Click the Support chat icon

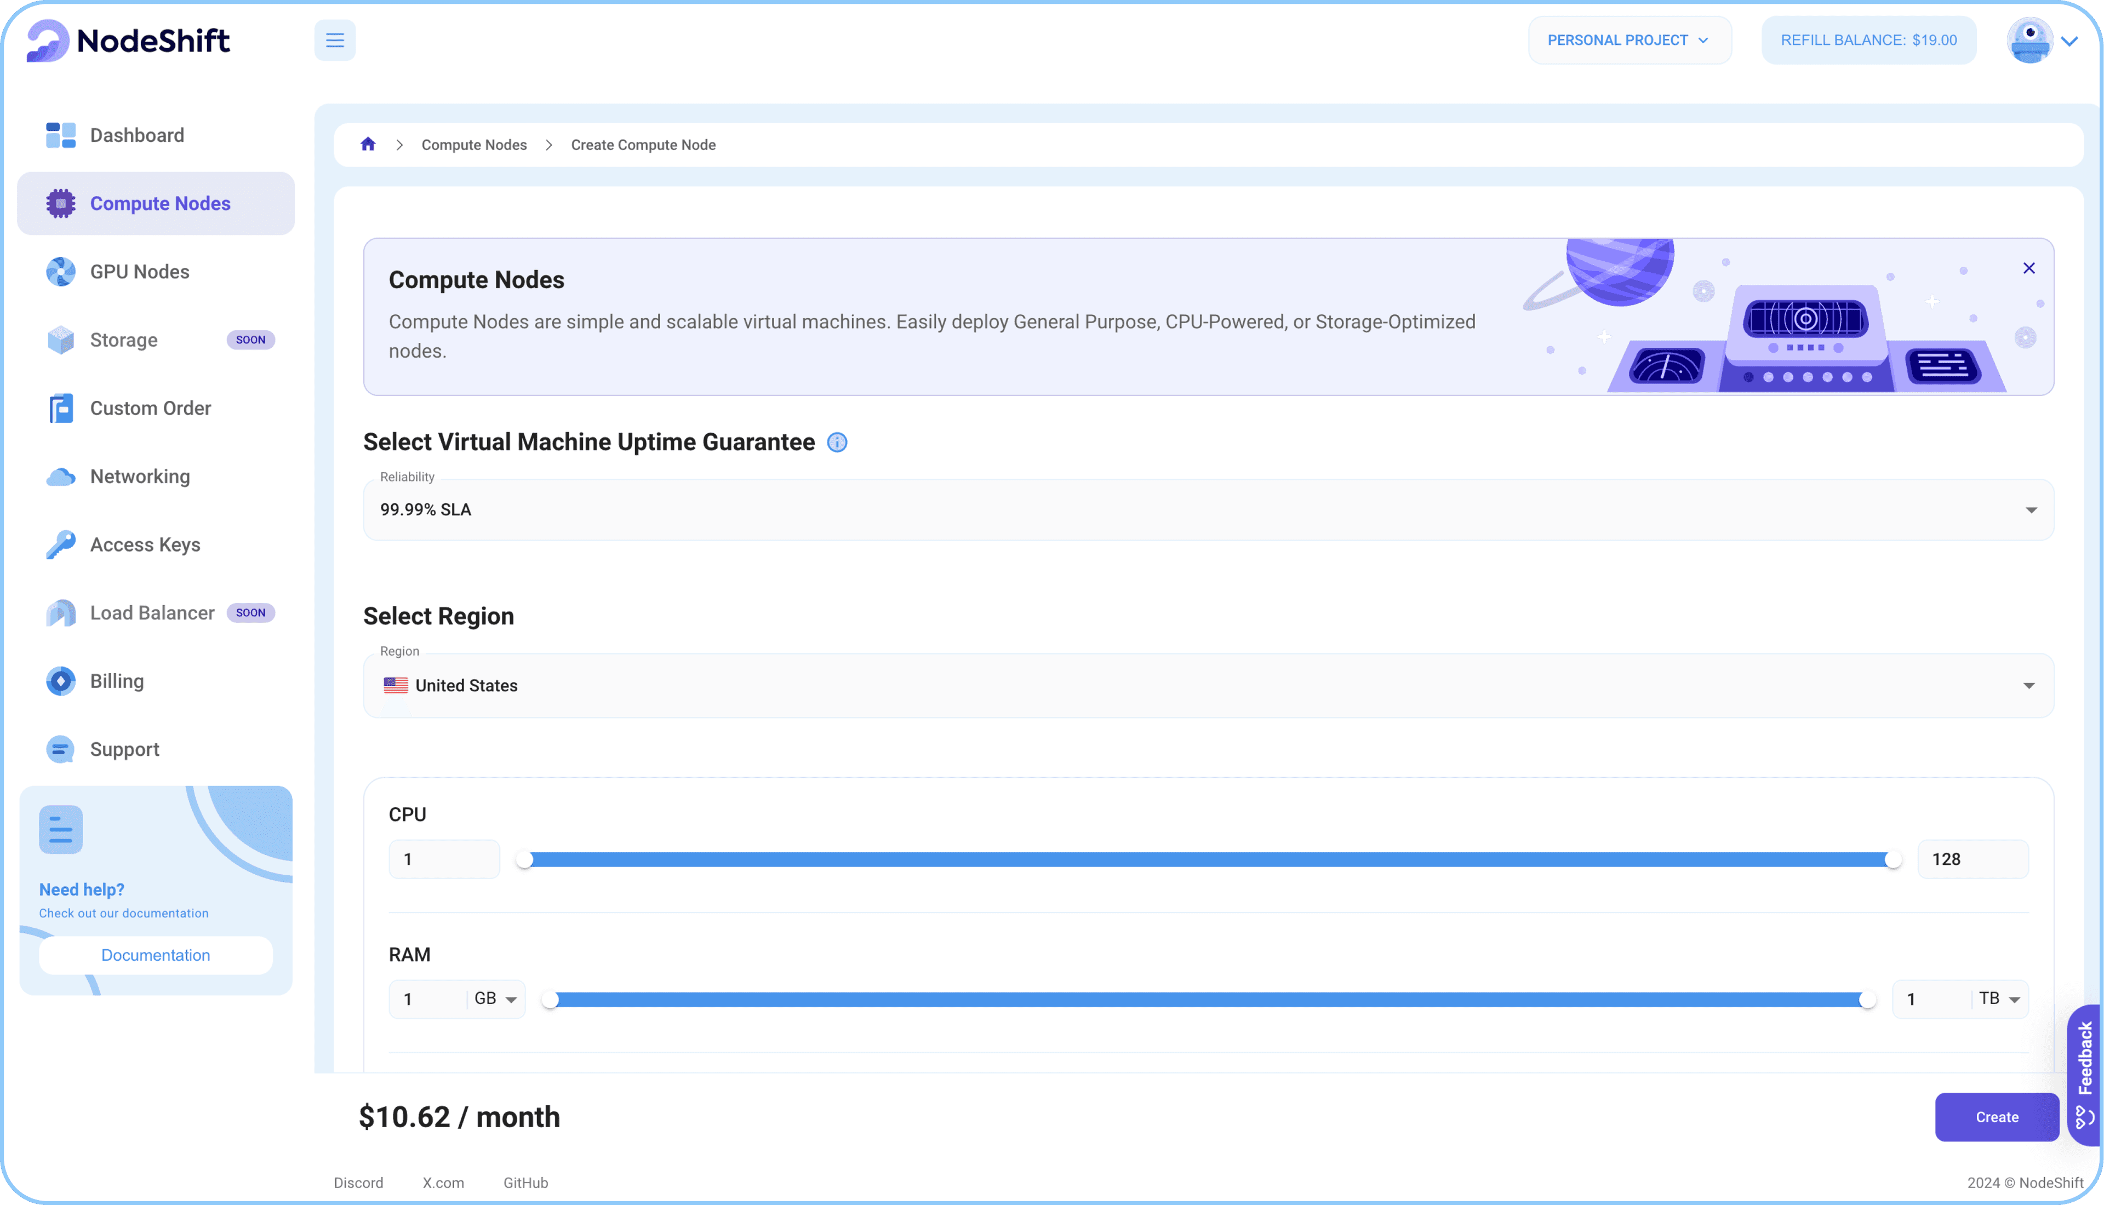[x=60, y=750]
